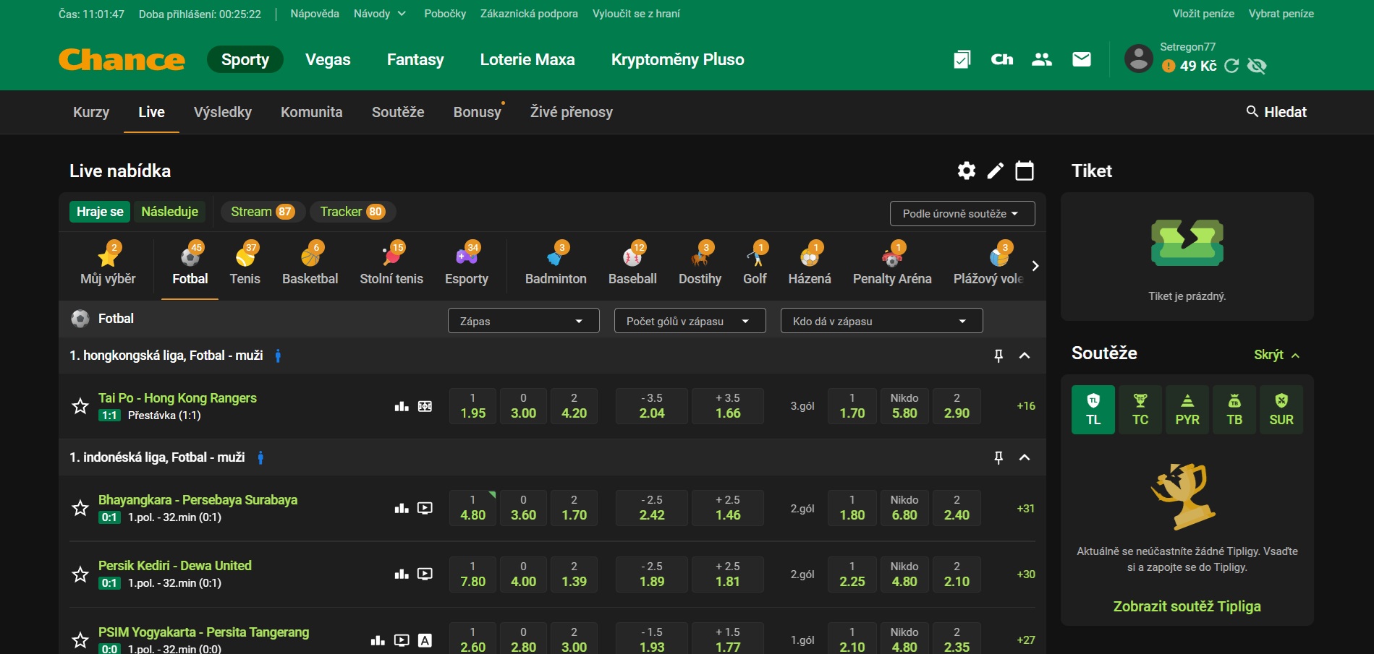Screen dimensions: 1374x654
Task: Open the Zápas market dropdown
Action: (524, 321)
